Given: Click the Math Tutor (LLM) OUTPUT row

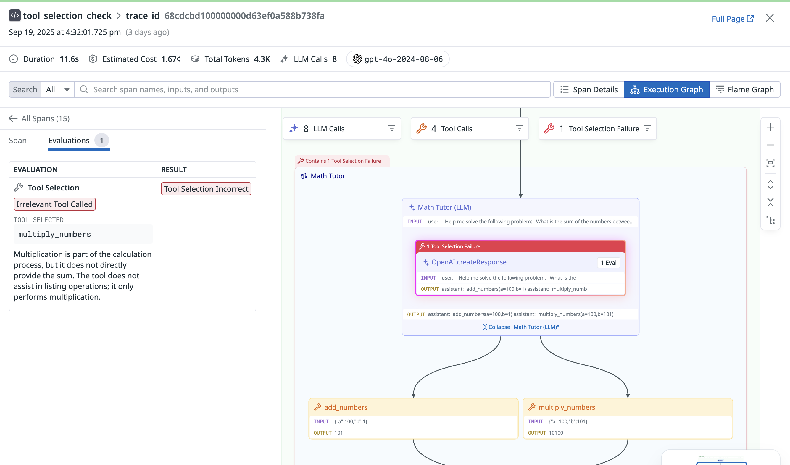Looking at the screenshot, I should (520, 314).
